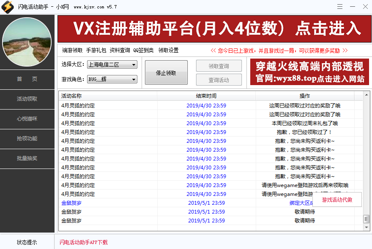Open the 活动领取 sidebar section
The width and height of the screenshot is (372, 249).
(x=27, y=99)
